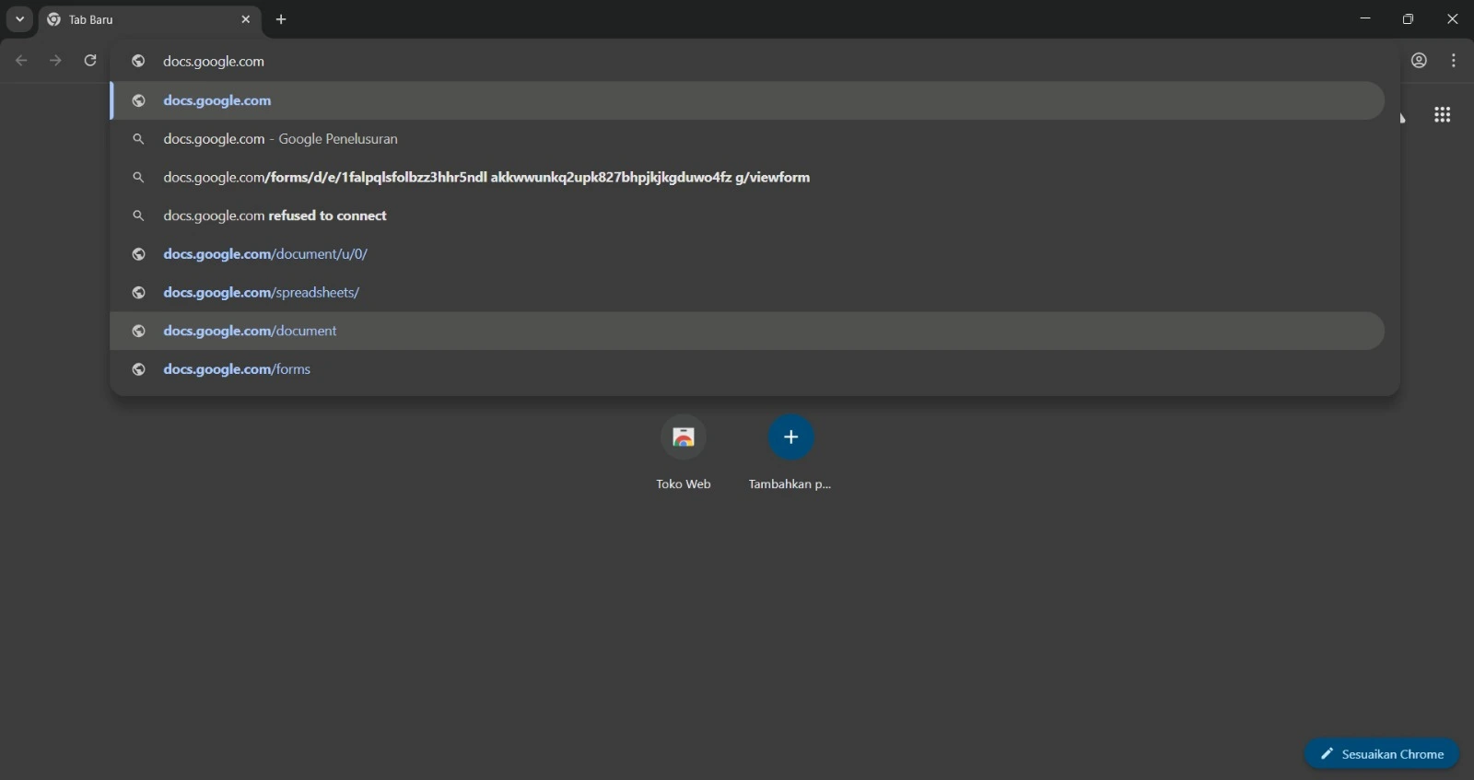Open Chrome three-dot menu
1474x780 pixels.
(x=1454, y=61)
